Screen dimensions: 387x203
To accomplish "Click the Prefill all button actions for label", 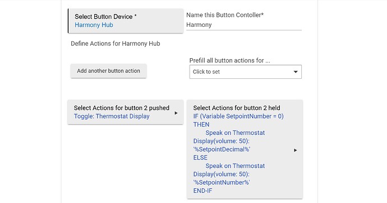I will point(229,60).
